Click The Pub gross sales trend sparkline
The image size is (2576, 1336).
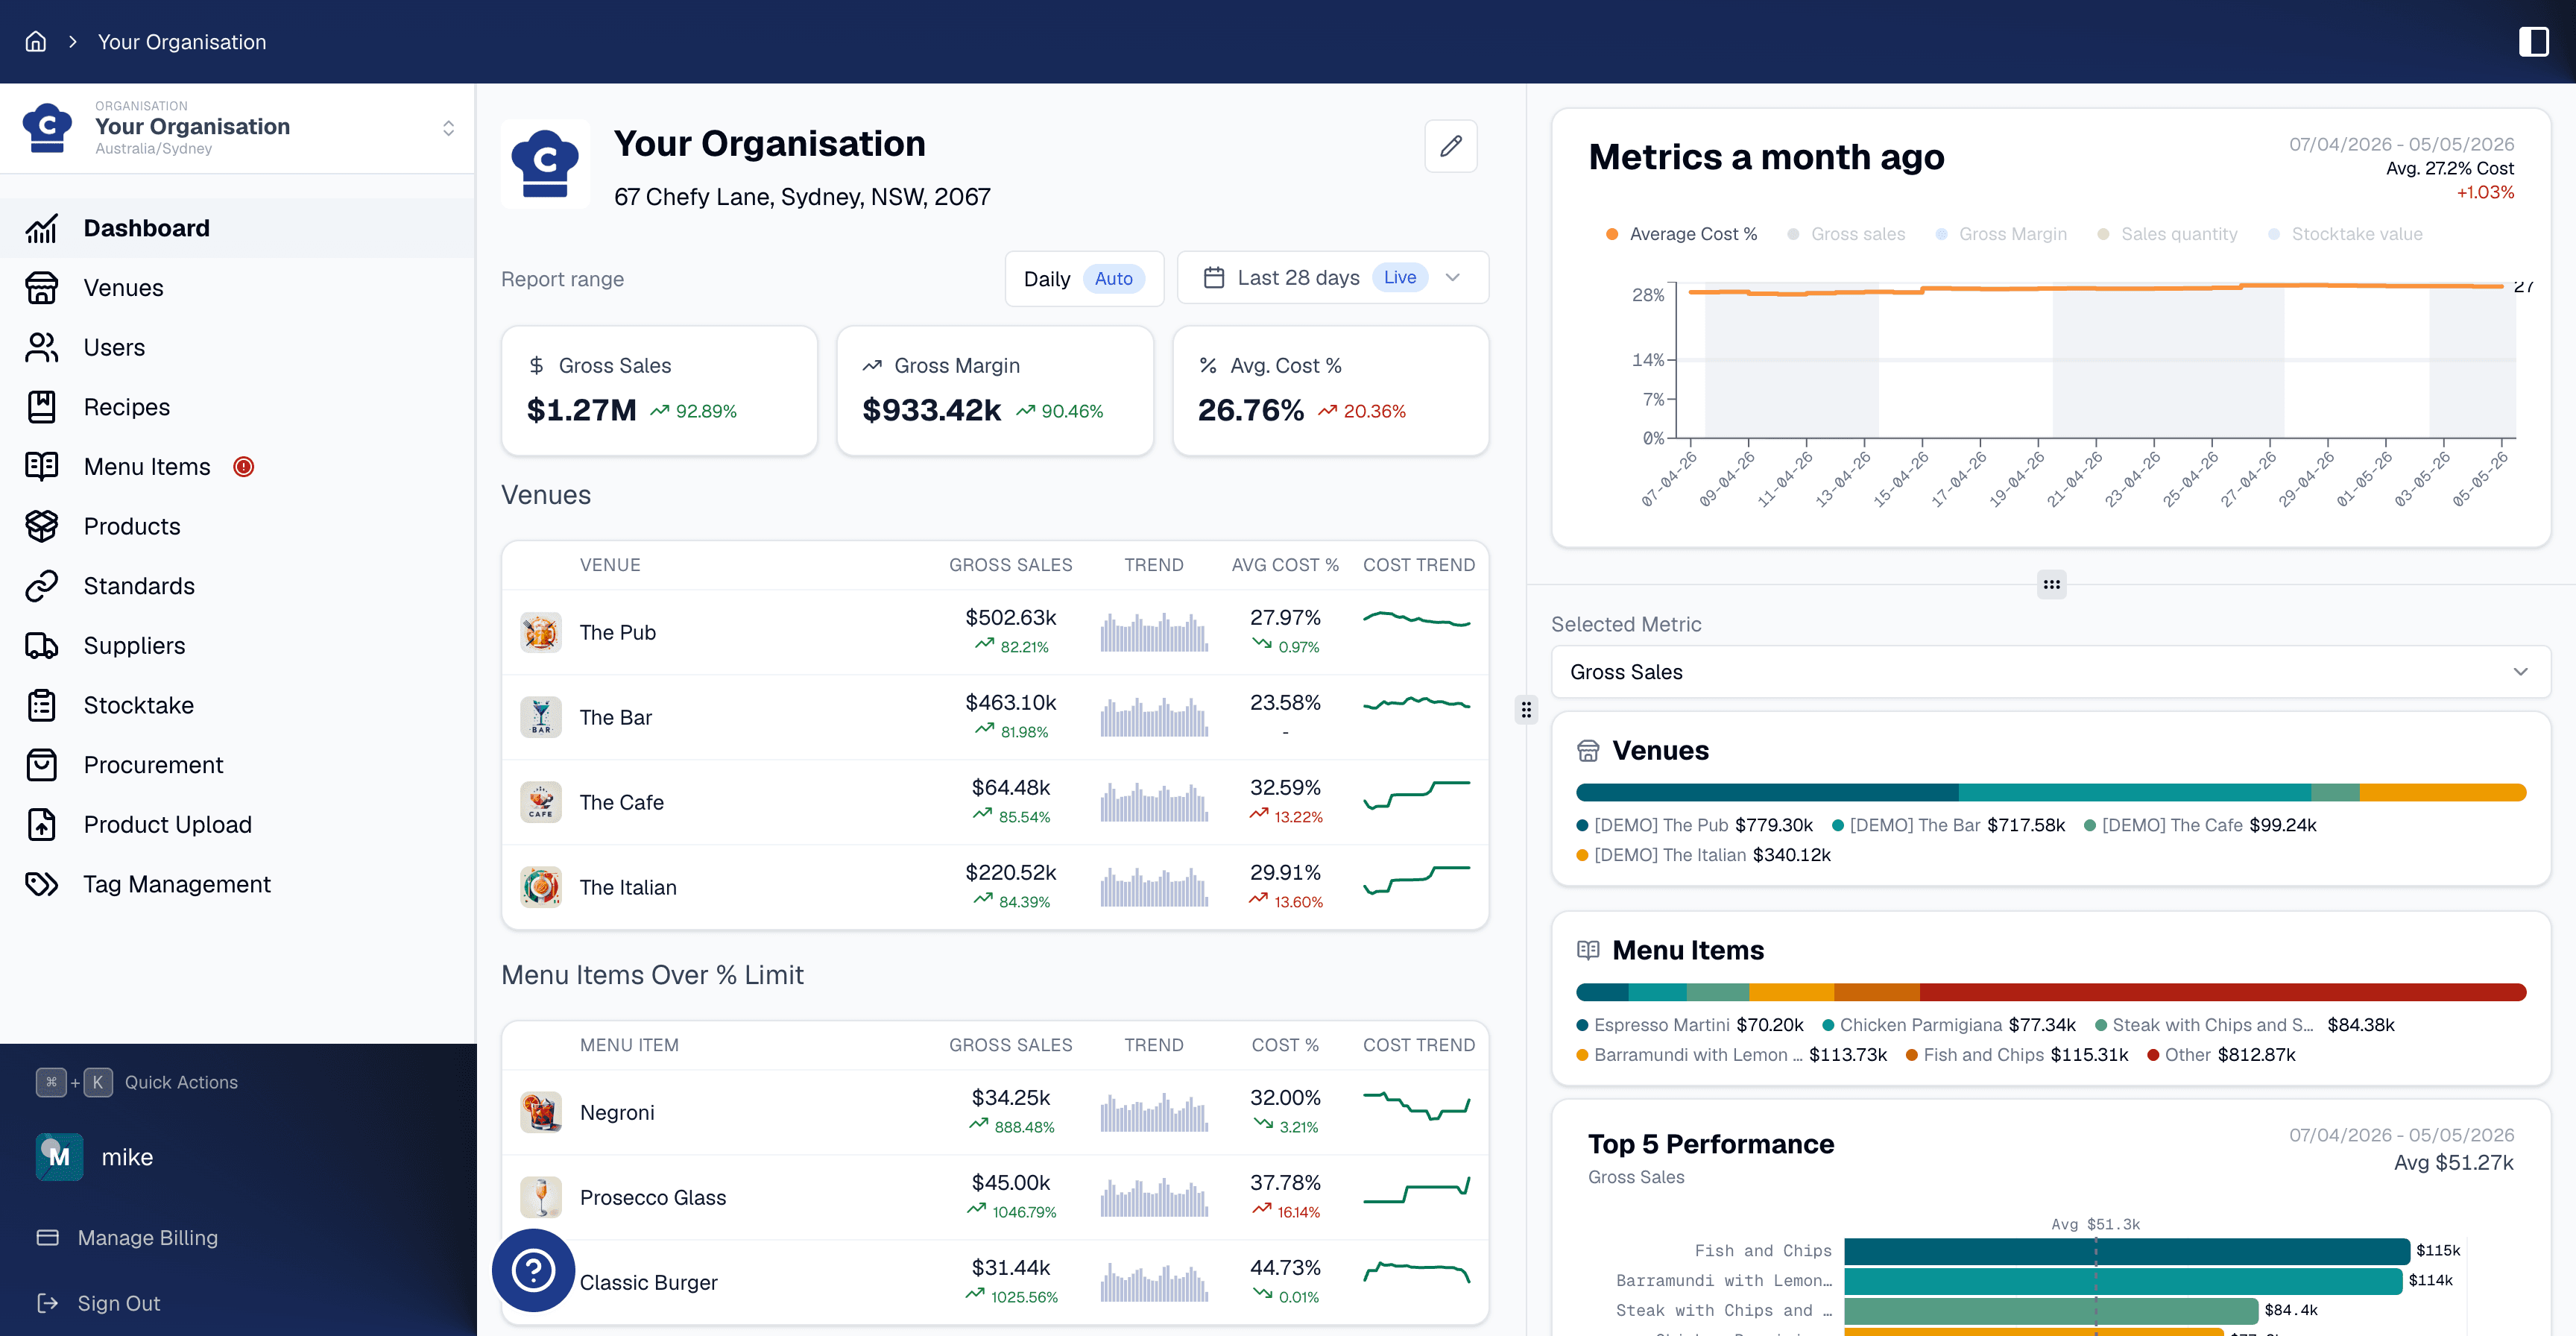(1154, 632)
